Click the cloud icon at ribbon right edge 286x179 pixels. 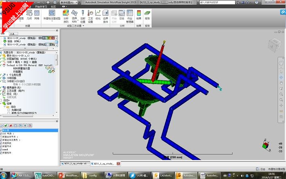point(283,12)
